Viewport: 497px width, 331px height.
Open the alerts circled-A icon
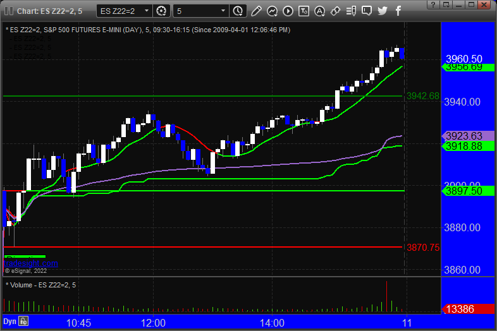point(319,11)
